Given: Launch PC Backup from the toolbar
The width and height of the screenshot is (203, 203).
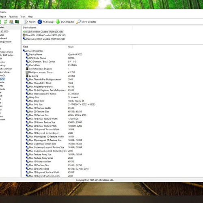Looking at the screenshot, I should 45,22.
